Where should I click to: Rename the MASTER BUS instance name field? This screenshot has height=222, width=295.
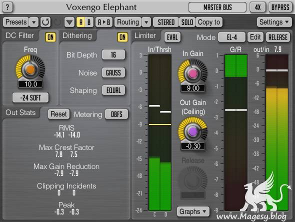[217, 7]
